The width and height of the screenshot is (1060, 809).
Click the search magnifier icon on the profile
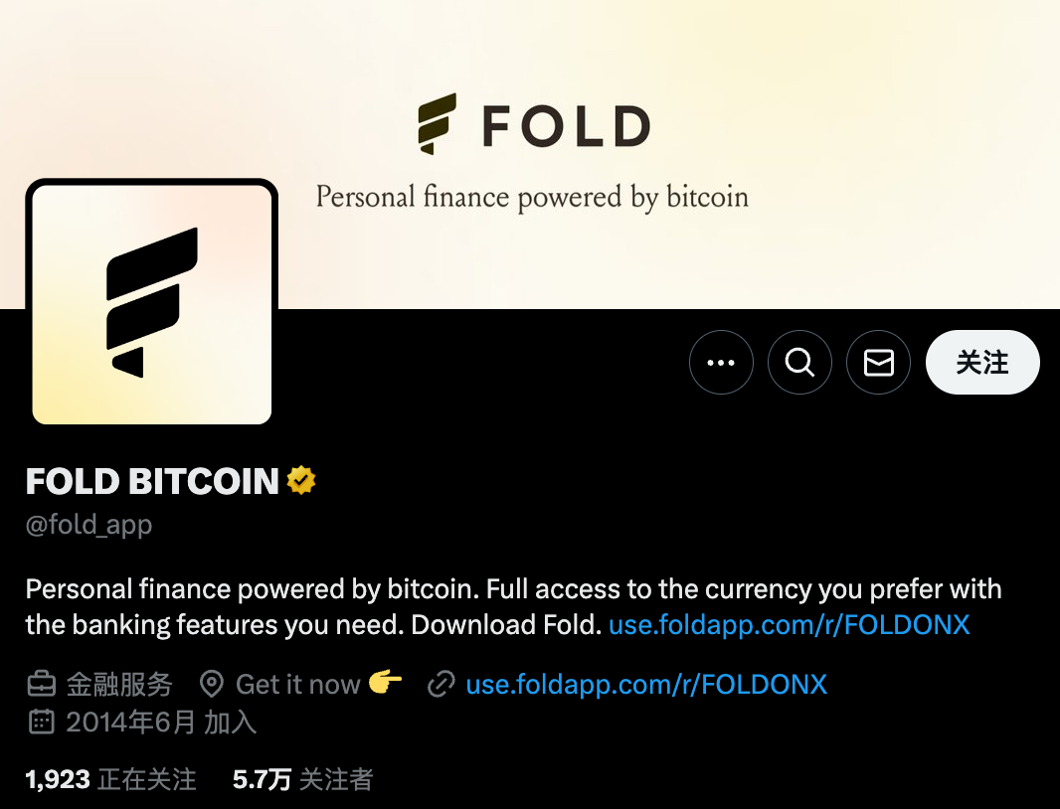pos(799,362)
